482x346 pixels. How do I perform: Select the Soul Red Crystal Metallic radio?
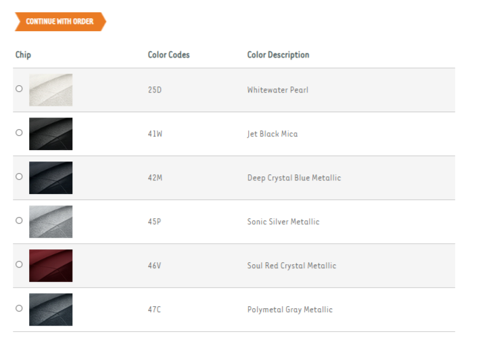(x=19, y=264)
